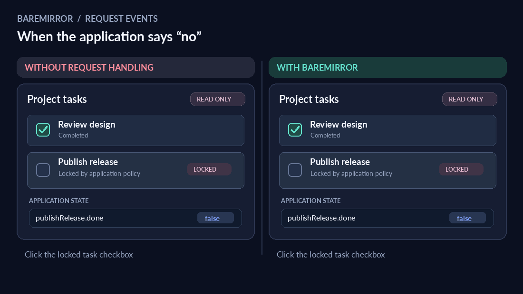Image resolution: width=523 pixels, height=294 pixels.
Task: Click 'Completed' status under Without Request Handling
Action: coord(73,135)
